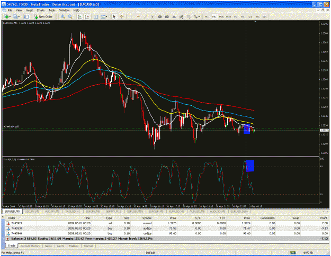Select the rectangle shape tool
Image resolution: width=331 pixels, height=256 pixels.
pos(167,16)
